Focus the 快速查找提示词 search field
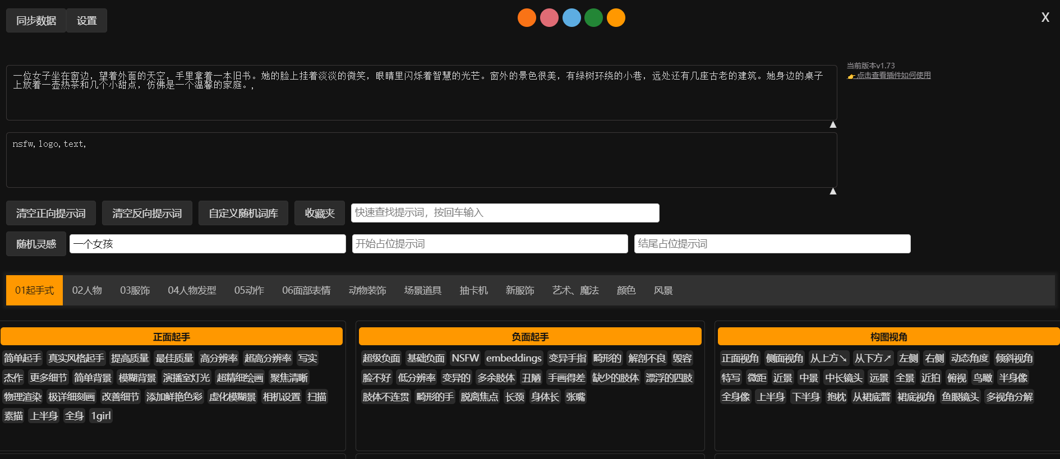The width and height of the screenshot is (1060, 459). pyautogui.click(x=505, y=213)
